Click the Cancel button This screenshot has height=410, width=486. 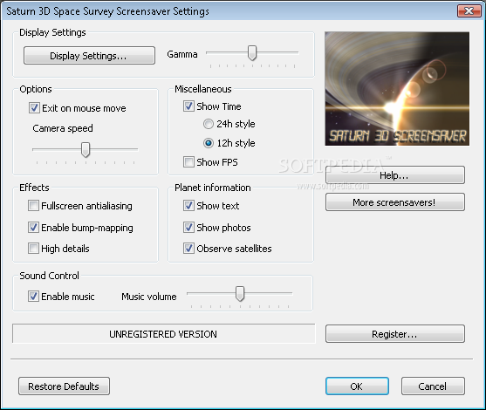(433, 386)
